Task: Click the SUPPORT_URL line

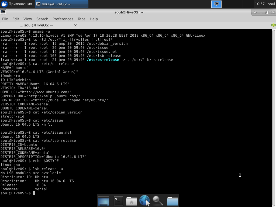Action: point(40,96)
